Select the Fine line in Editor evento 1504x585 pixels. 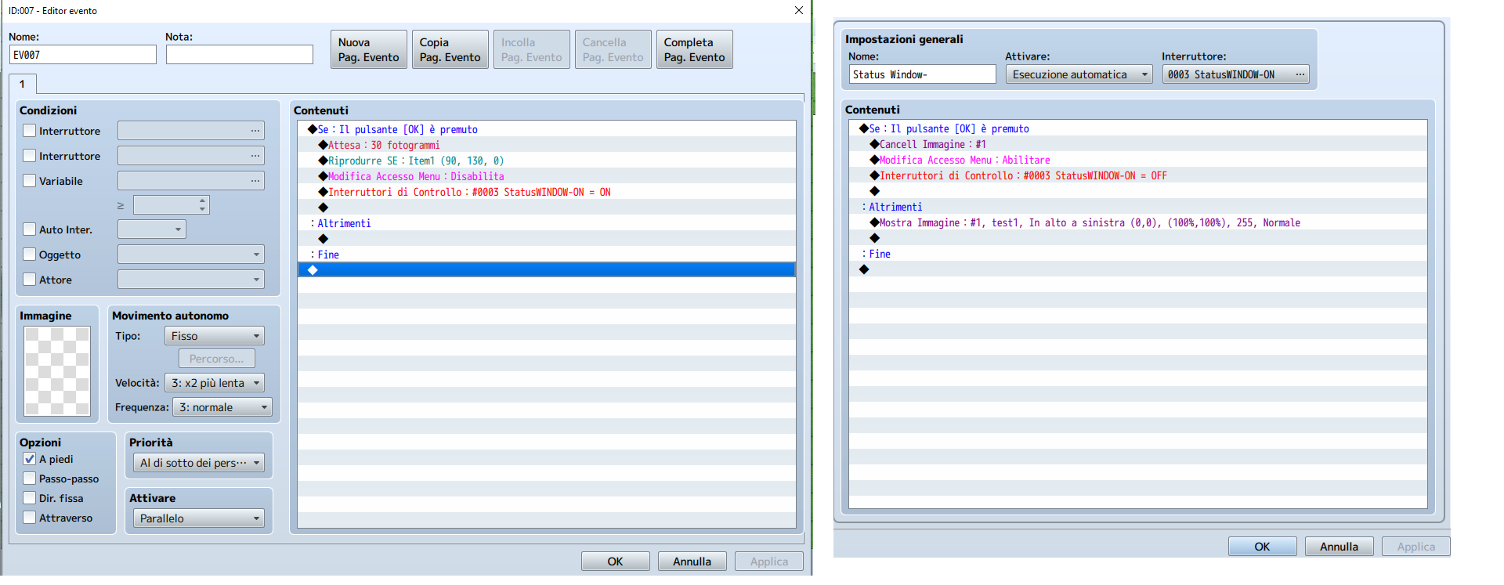point(547,255)
